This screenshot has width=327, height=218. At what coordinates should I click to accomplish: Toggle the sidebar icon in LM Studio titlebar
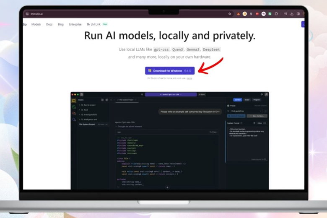point(82,94)
